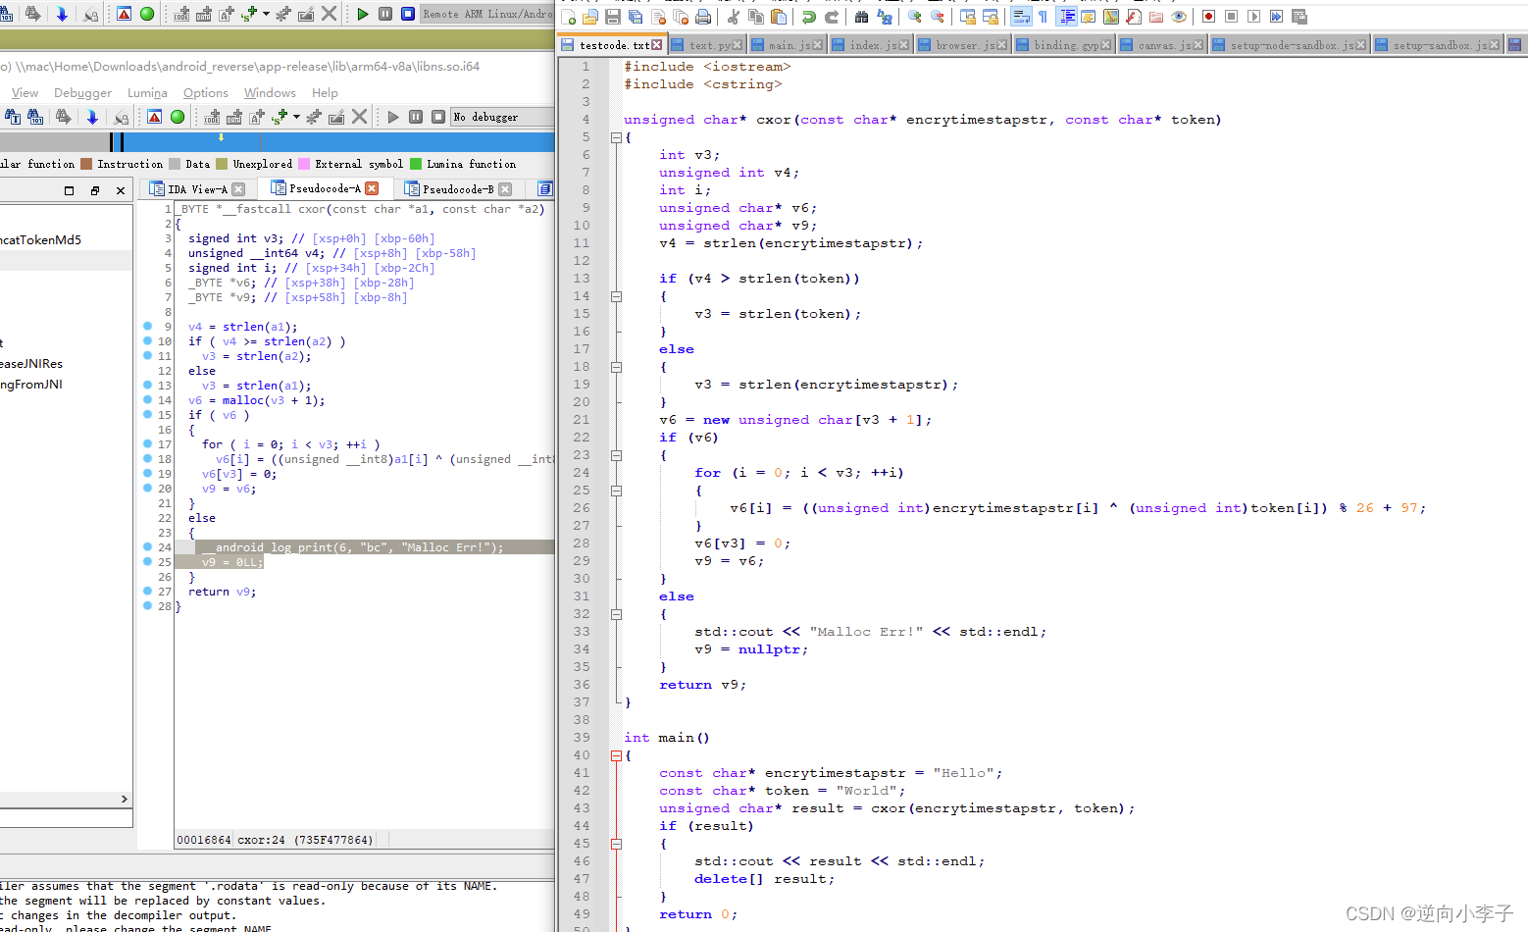Click the Paste clipboard icon in Notepad++

(x=778, y=17)
